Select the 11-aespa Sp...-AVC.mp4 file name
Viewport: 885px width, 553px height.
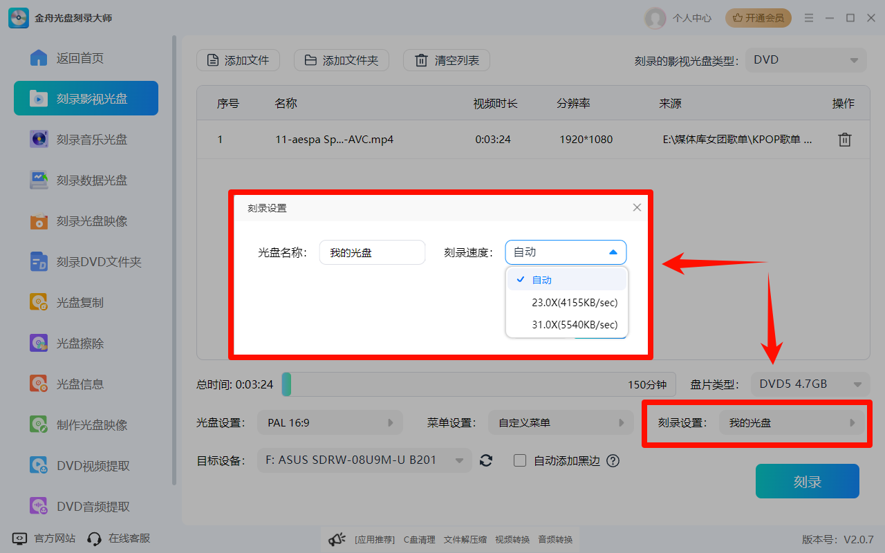pos(334,140)
